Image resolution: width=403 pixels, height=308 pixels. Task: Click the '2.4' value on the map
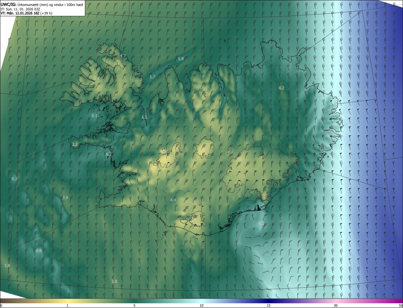tap(96, 78)
